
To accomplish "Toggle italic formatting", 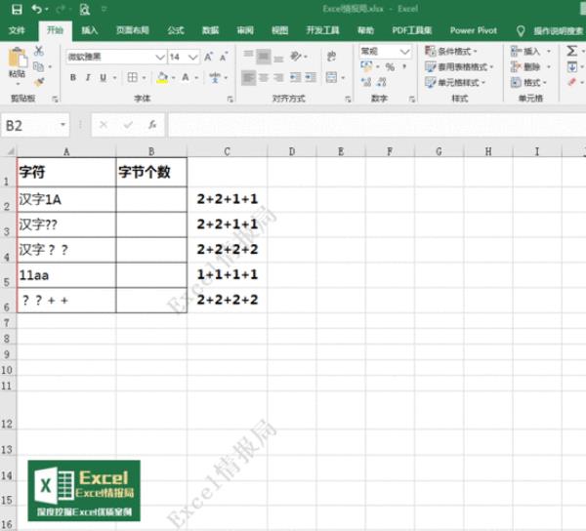I will [88, 77].
